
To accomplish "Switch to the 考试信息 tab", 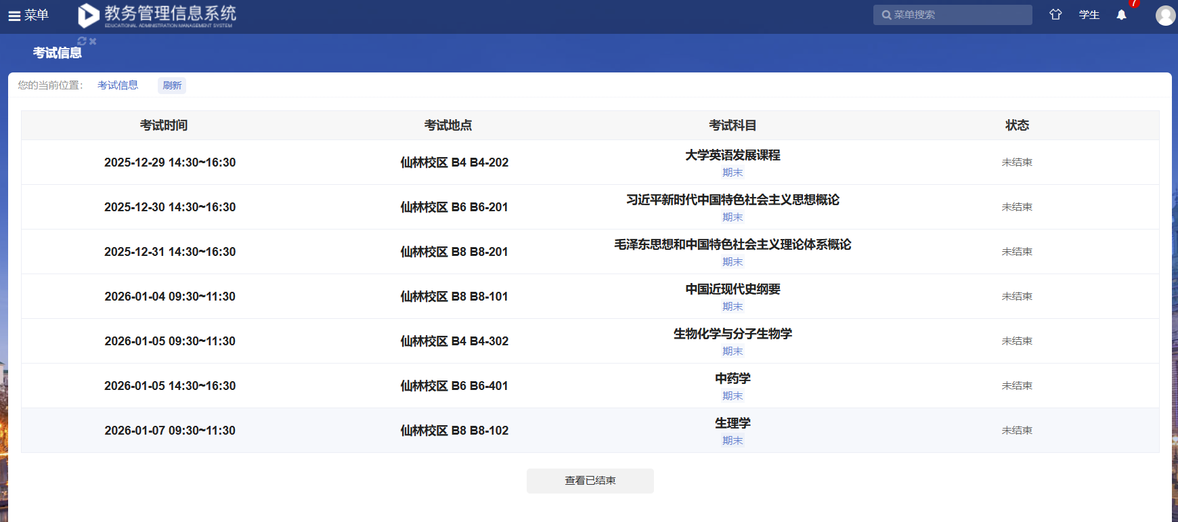I will point(58,53).
